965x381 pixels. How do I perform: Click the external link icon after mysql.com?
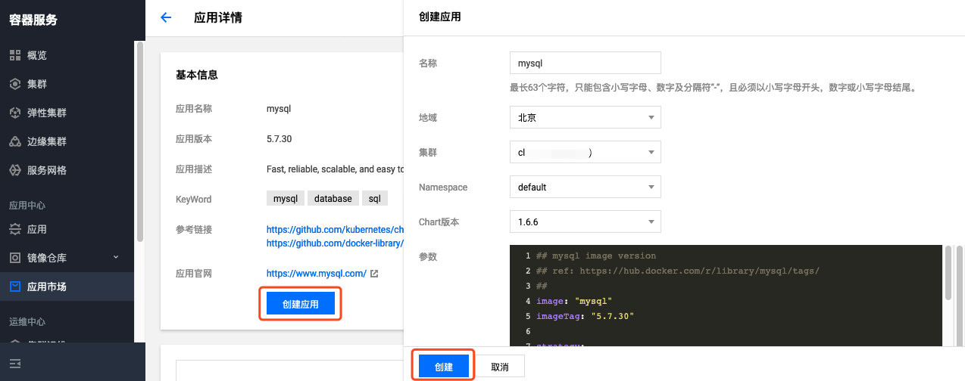[374, 274]
